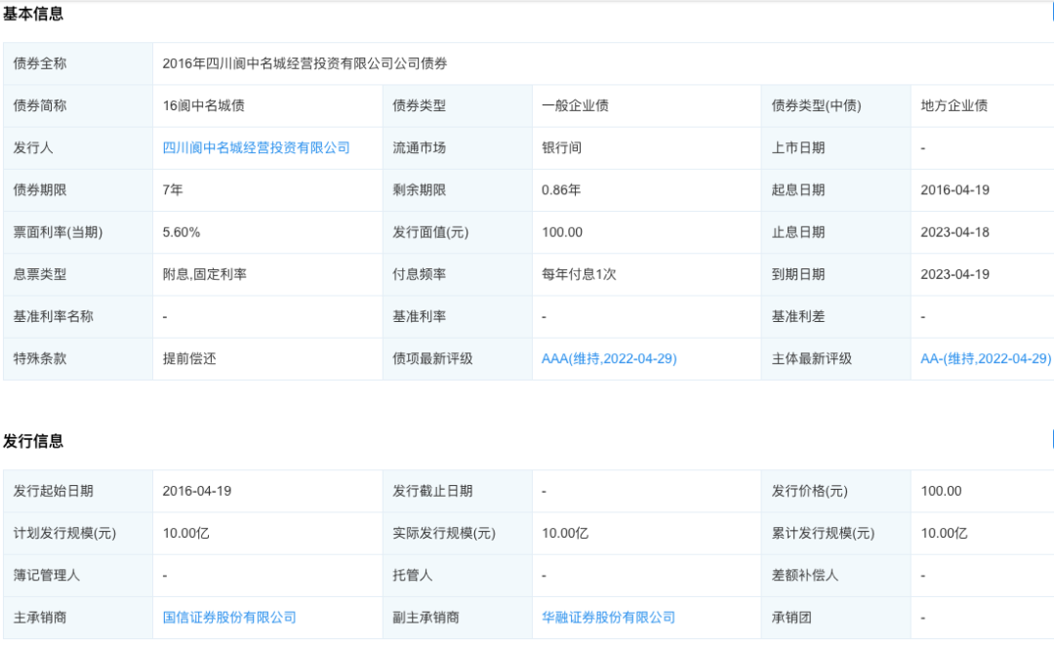Click the 地方企业债 bond type value
This screenshot has width=1054, height=645.
click(x=954, y=106)
